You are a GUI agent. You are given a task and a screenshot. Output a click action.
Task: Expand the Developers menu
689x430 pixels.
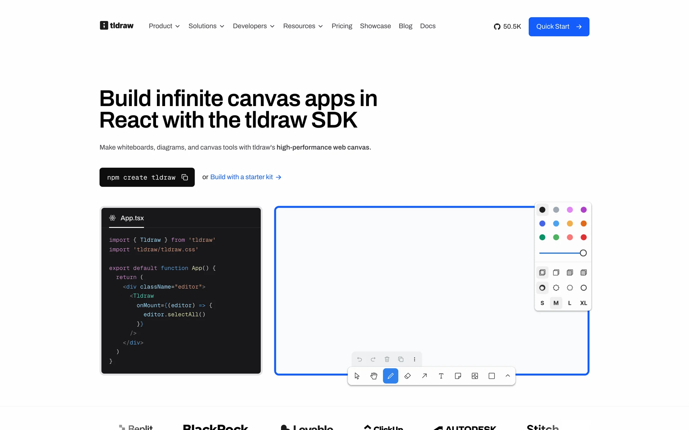pyautogui.click(x=254, y=26)
